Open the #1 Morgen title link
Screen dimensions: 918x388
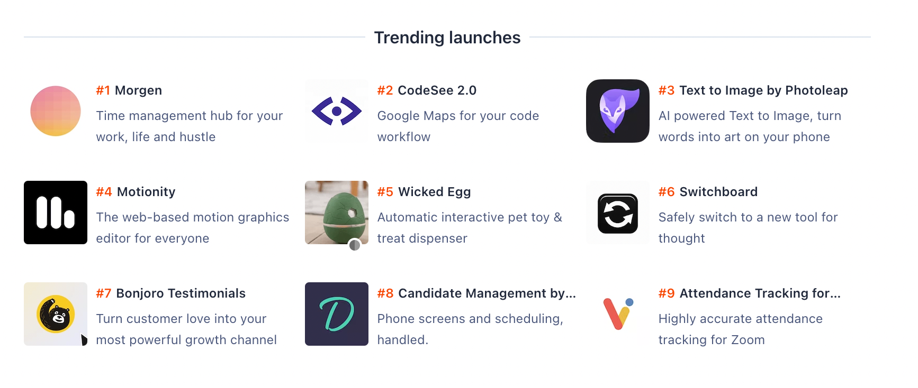tap(129, 90)
